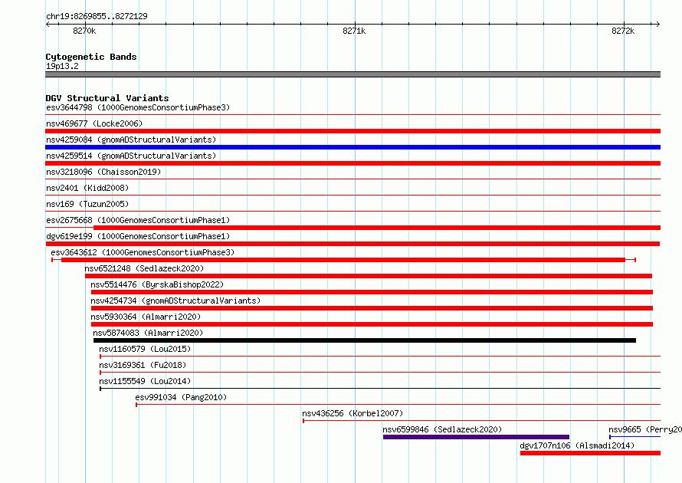The height and width of the screenshot is (483, 682).
Task: Open nsv469677 (Locke2006) variant label
Action: tap(94, 123)
